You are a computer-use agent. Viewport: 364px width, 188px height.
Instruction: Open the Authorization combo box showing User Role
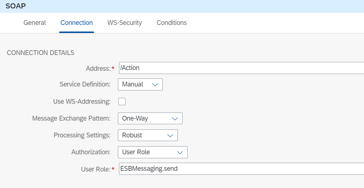(153, 152)
